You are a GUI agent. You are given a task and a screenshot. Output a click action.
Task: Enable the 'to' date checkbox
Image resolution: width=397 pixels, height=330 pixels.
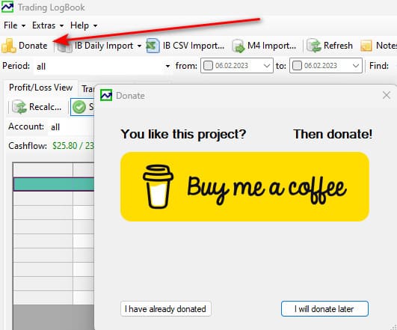[297, 66]
